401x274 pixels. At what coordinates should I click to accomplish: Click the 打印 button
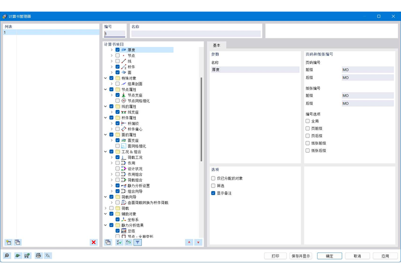coord(275,256)
